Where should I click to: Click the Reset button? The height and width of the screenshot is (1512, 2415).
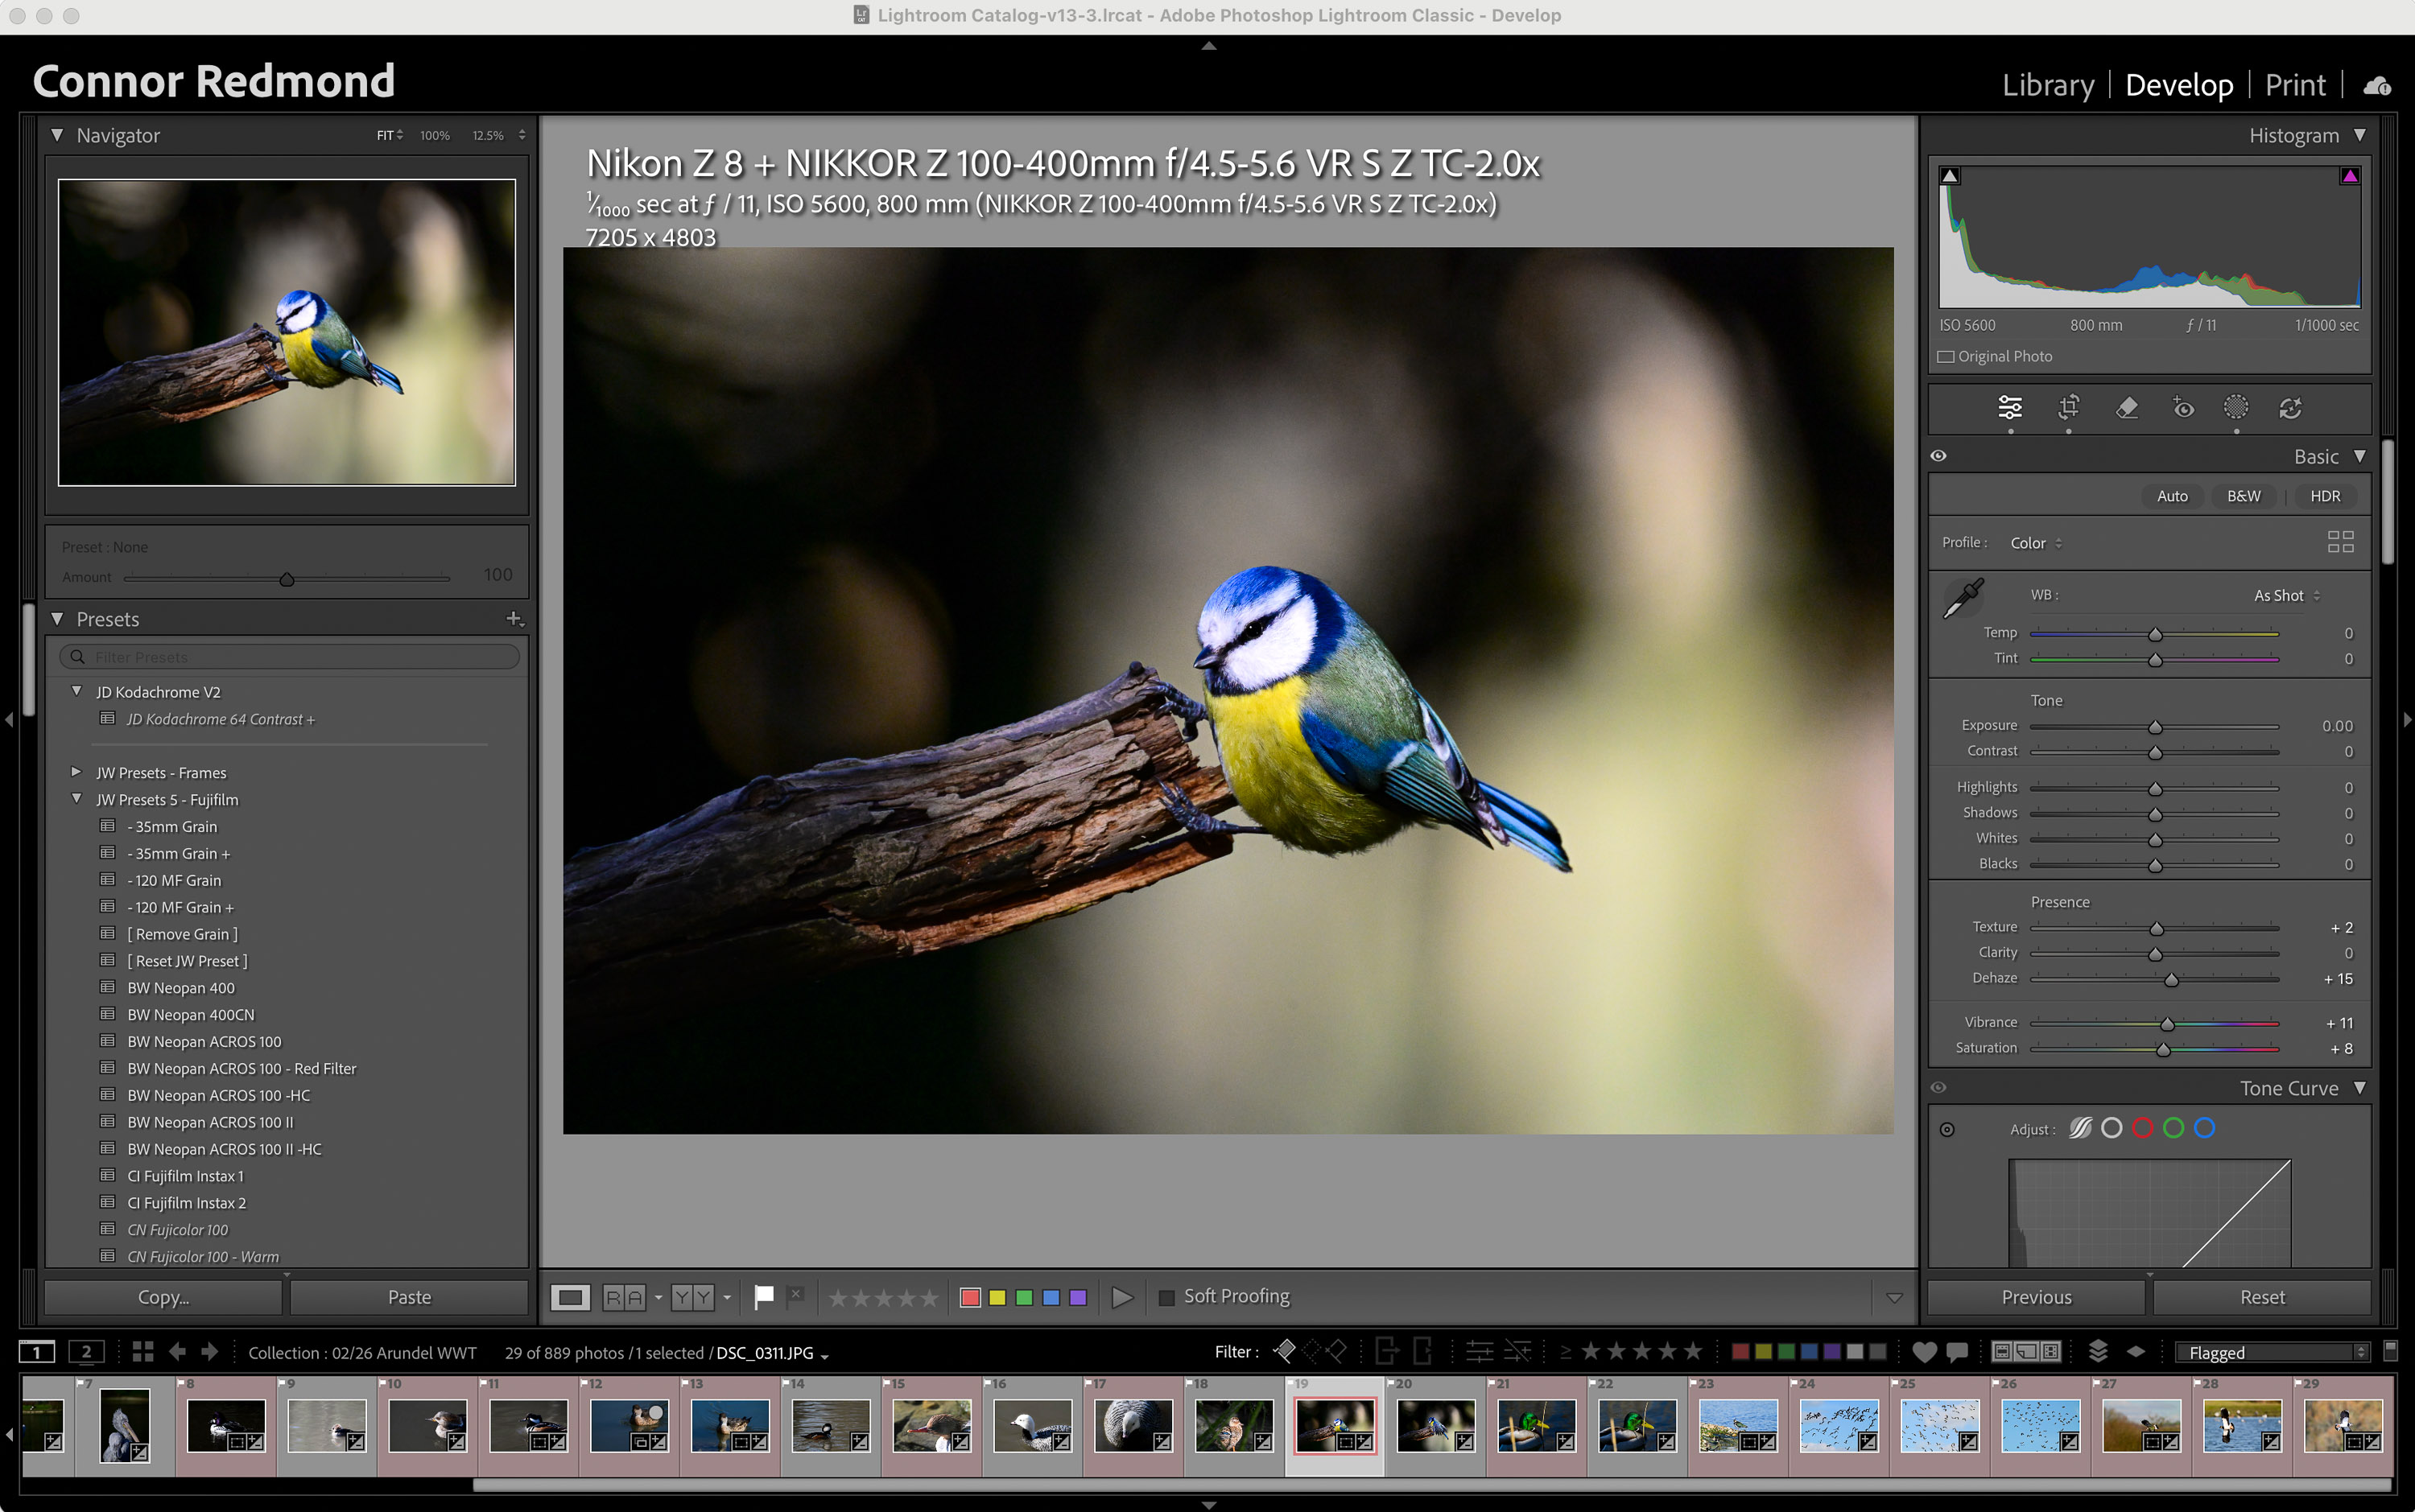(2262, 1297)
